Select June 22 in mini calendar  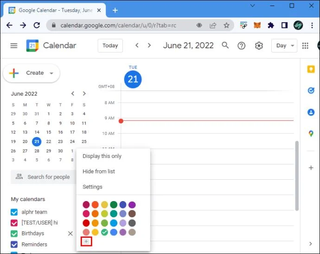(49, 142)
